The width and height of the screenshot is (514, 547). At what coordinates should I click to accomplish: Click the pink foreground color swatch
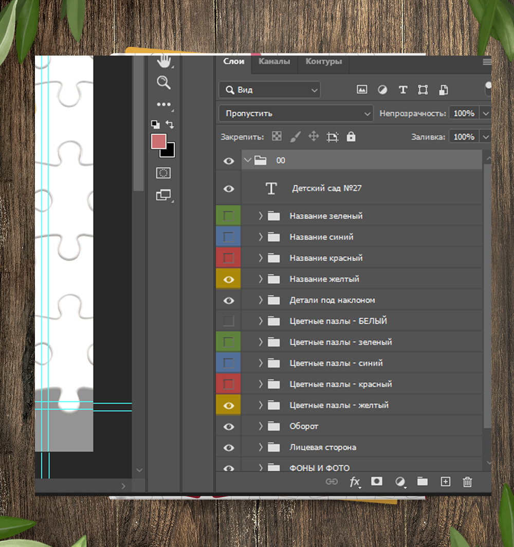tap(158, 141)
